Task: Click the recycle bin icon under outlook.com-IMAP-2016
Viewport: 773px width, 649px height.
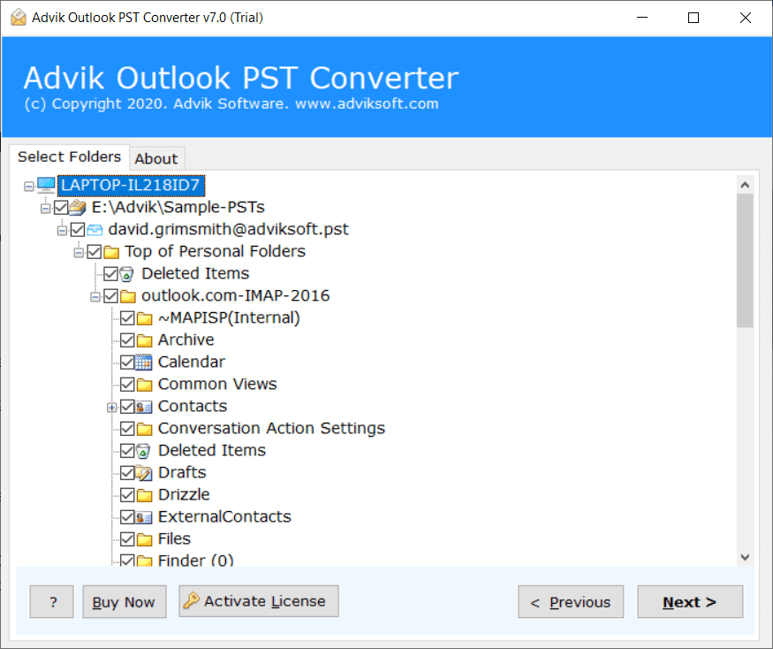Action: point(144,450)
